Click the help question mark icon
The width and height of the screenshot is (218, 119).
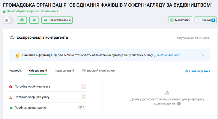point(179,104)
